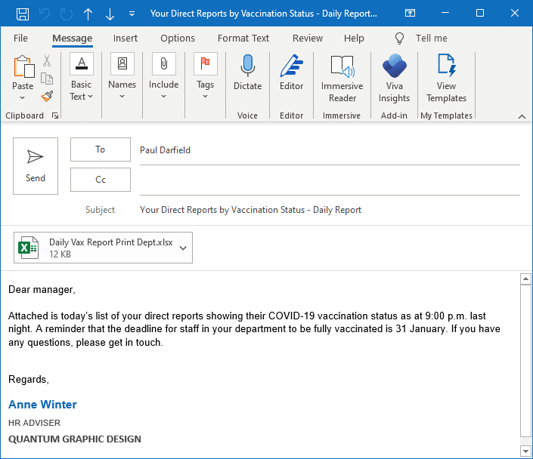Click the message body scrollbar down arrow
The width and height of the screenshot is (533, 459).
click(525, 451)
